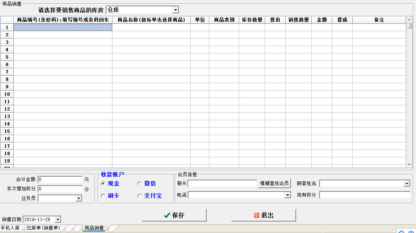This screenshot has height=233, width=416.
Task: Click the 商品名称 column header
Action: [151, 20]
